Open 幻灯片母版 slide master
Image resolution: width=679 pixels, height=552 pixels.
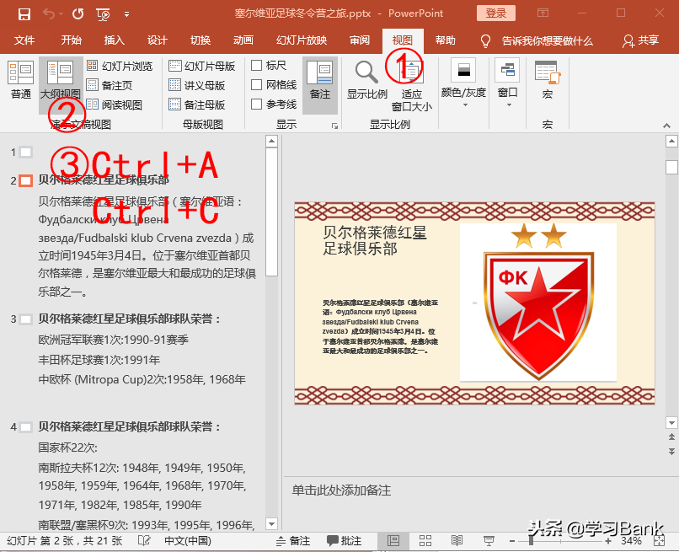[x=202, y=66]
